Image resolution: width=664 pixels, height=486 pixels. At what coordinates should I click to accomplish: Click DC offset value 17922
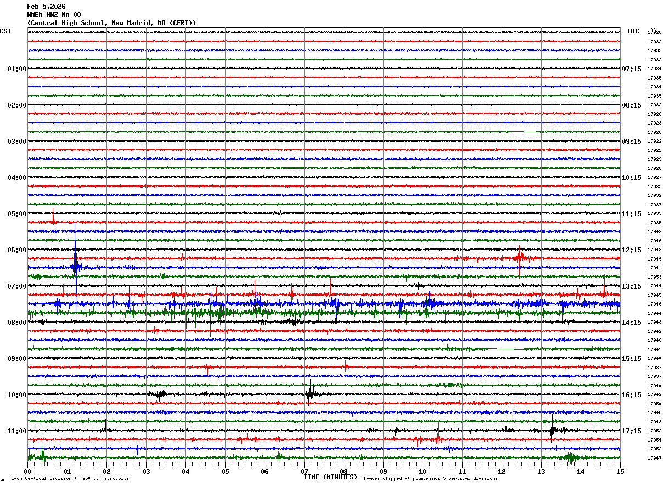(654, 142)
